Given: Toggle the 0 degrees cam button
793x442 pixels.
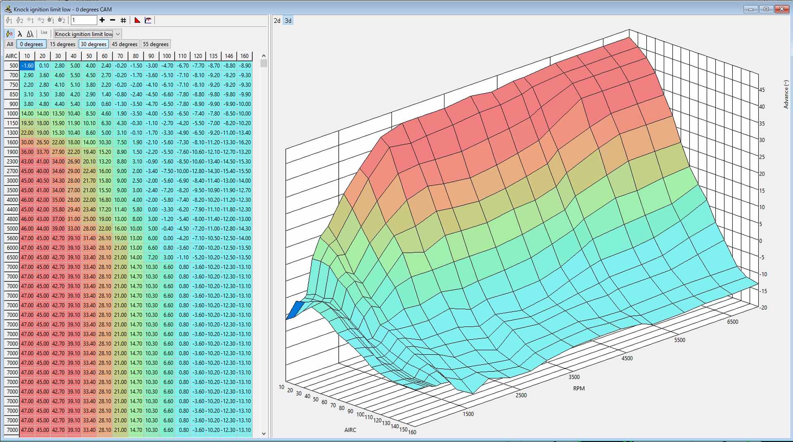Looking at the screenshot, I should (31, 44).
